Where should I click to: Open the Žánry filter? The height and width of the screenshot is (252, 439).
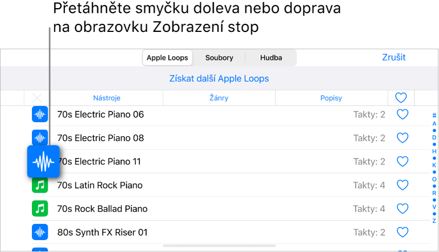pyautogui.click(x=219, y=98)
